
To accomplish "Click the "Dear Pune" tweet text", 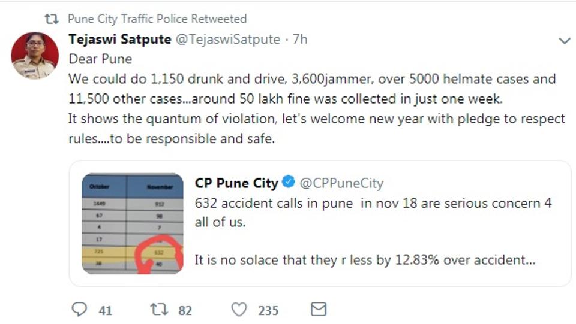I will tap(100, 59).
